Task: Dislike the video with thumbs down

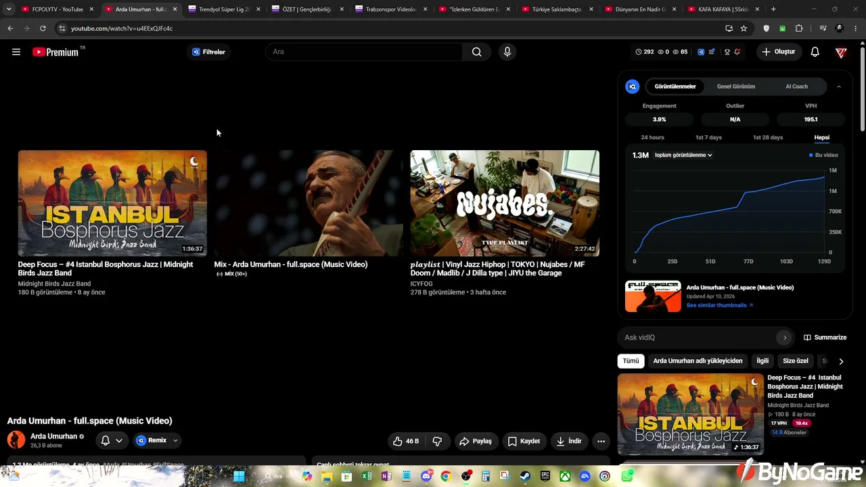Action: [437, 441]
